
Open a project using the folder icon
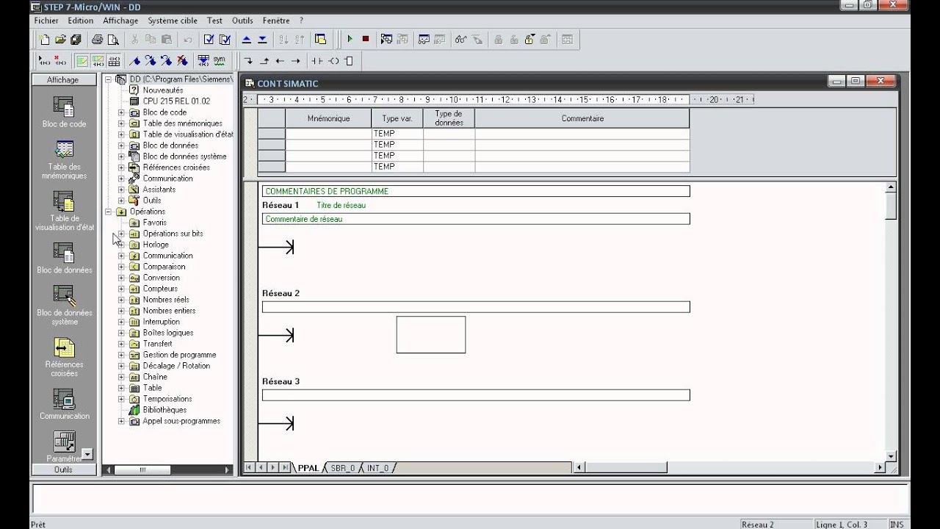click(x=61, y=40)
